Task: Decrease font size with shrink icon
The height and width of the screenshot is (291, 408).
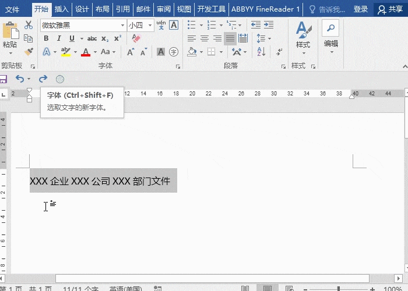Action: (x=143, y=52)
